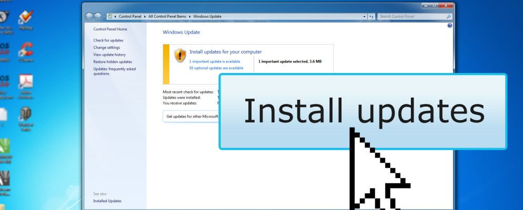The height and width of the screenshot is (210, 523).
Task: Select the Control Panel breadcrumb
Action: click(130, 16)
